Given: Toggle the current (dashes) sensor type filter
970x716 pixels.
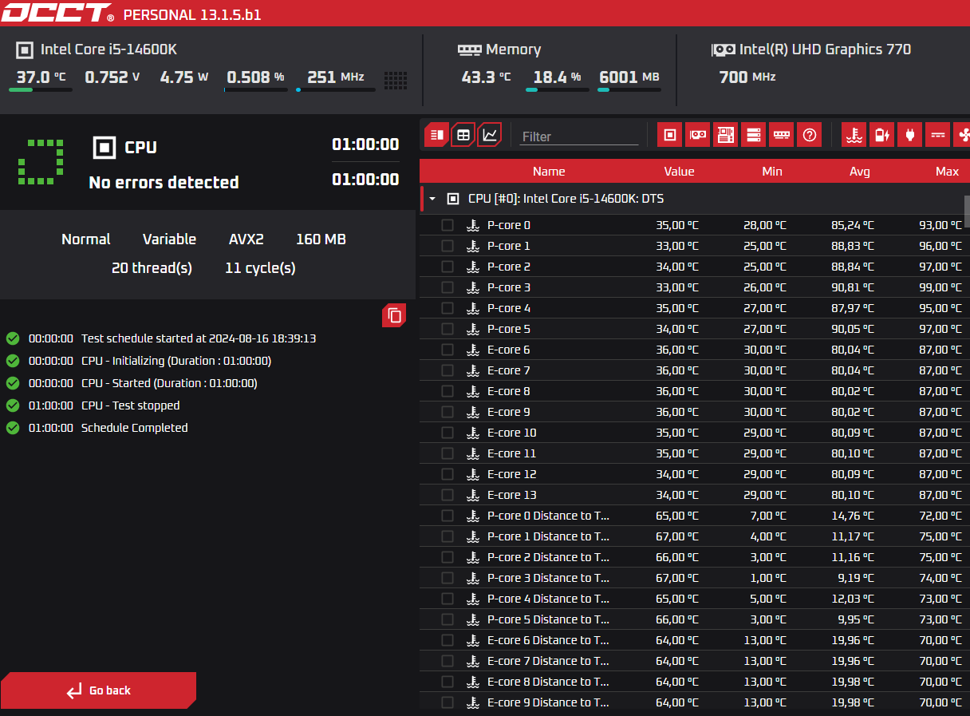Looking at the screenshot, I should coord(937,135).
